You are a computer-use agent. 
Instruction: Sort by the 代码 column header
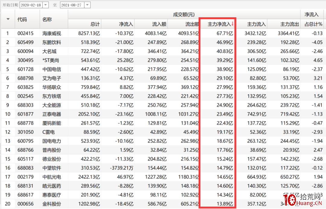click(27, 19)
